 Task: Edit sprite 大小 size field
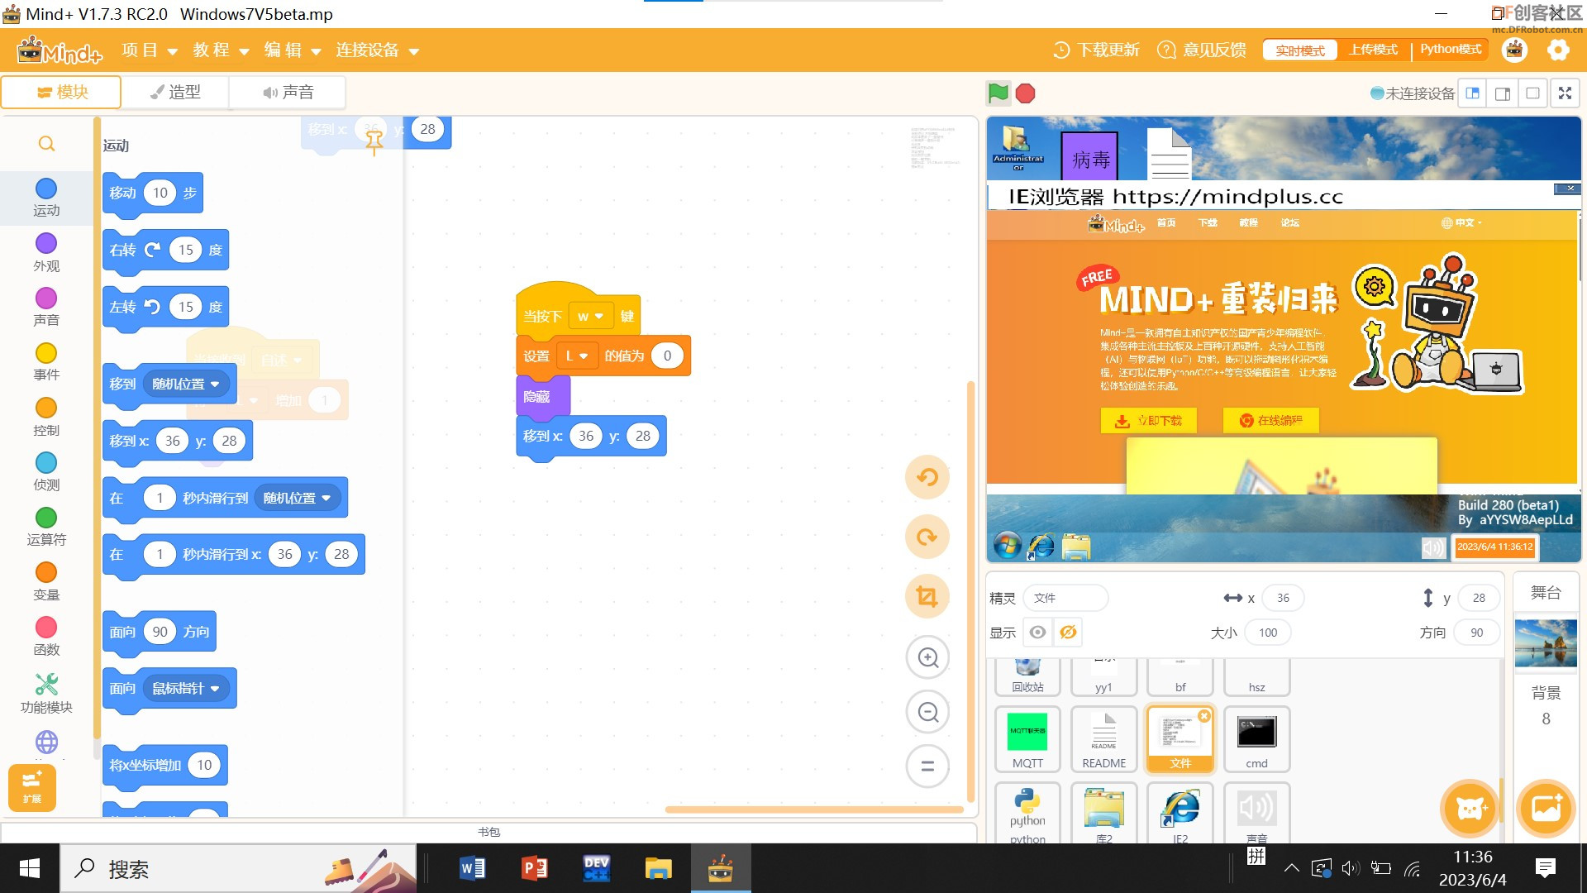coord(1268,633)
